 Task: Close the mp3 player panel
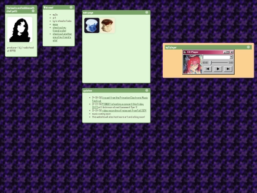[248, 47]
